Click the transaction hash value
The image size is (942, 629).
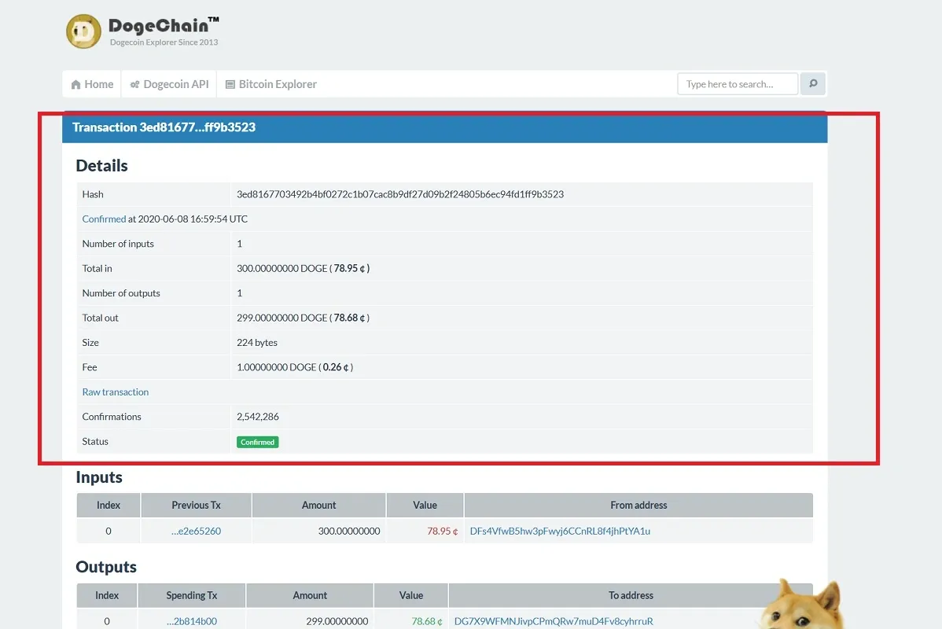coord(400,194)
